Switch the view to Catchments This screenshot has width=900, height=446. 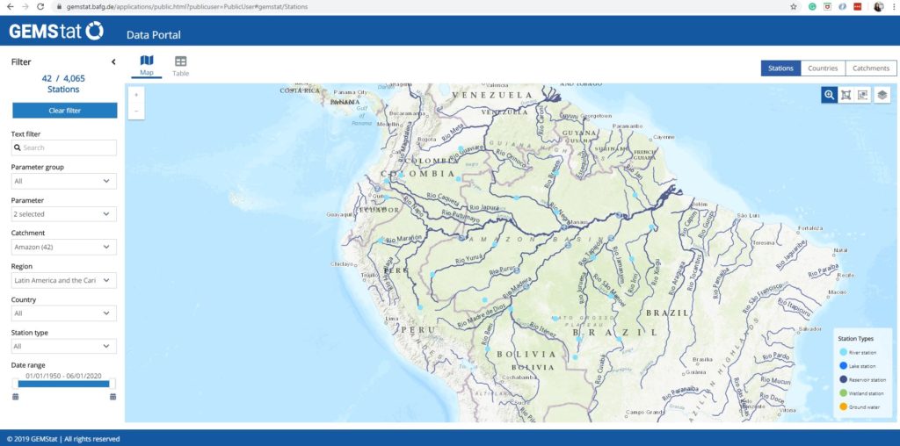(x=871, y=68)
